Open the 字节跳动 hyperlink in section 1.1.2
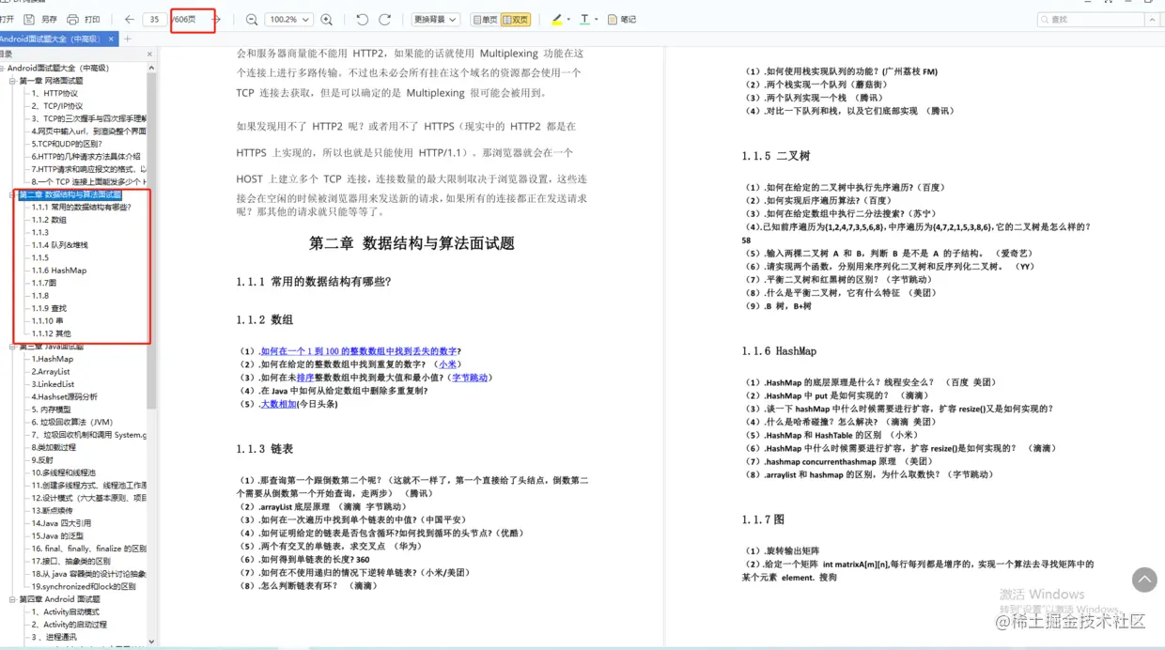The image size is (1165, 650). 470,378
